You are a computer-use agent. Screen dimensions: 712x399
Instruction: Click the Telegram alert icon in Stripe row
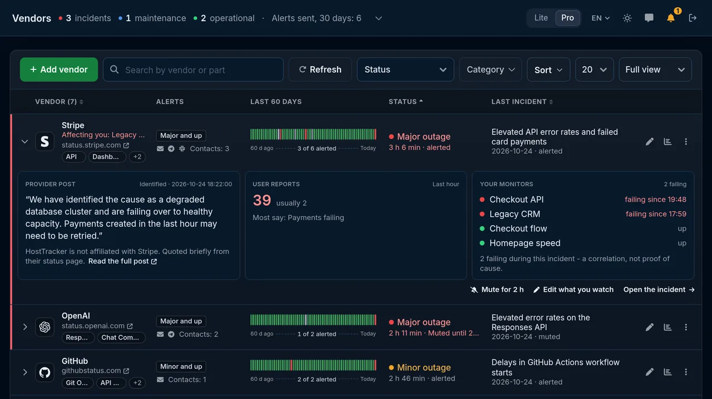(171, 149)
